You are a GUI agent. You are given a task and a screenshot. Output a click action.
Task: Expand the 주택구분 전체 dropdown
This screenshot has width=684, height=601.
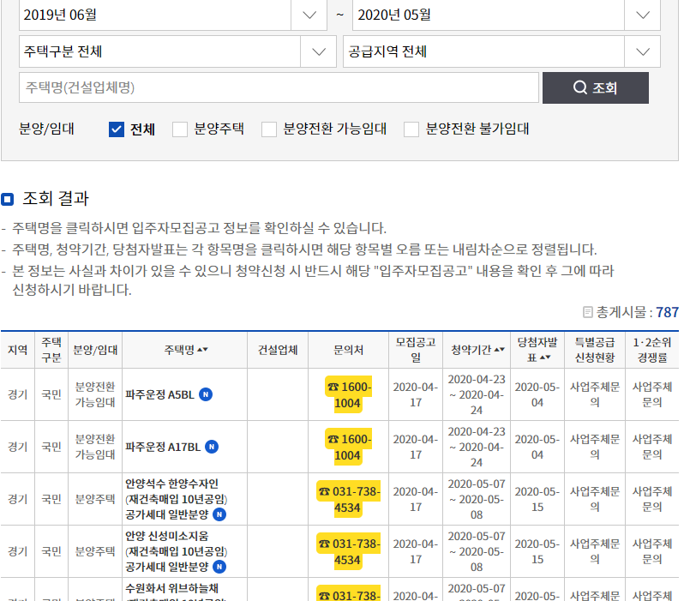(177, 51)
